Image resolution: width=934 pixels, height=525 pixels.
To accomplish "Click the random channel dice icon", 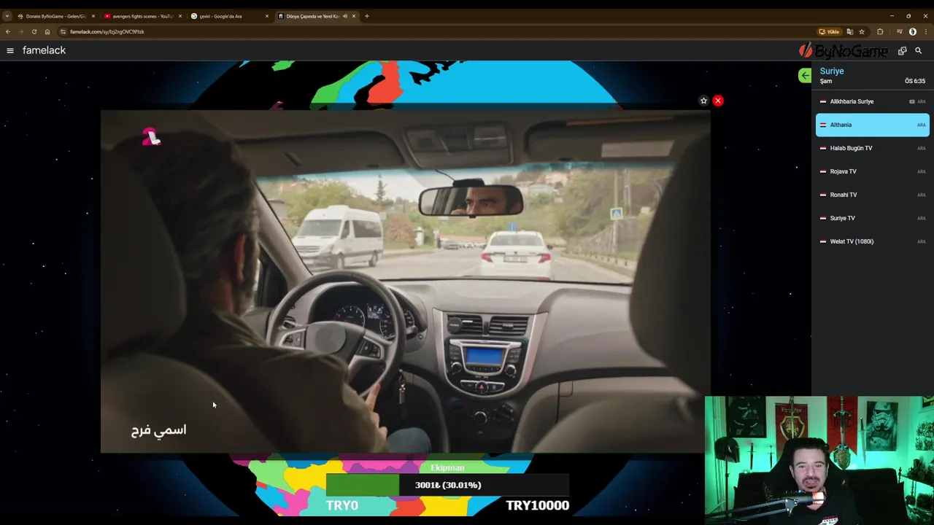I will [x=903, y=50].
